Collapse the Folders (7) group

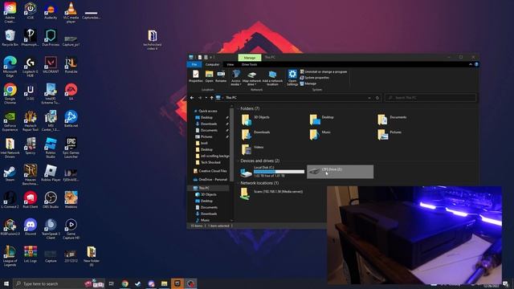[239, 108]
